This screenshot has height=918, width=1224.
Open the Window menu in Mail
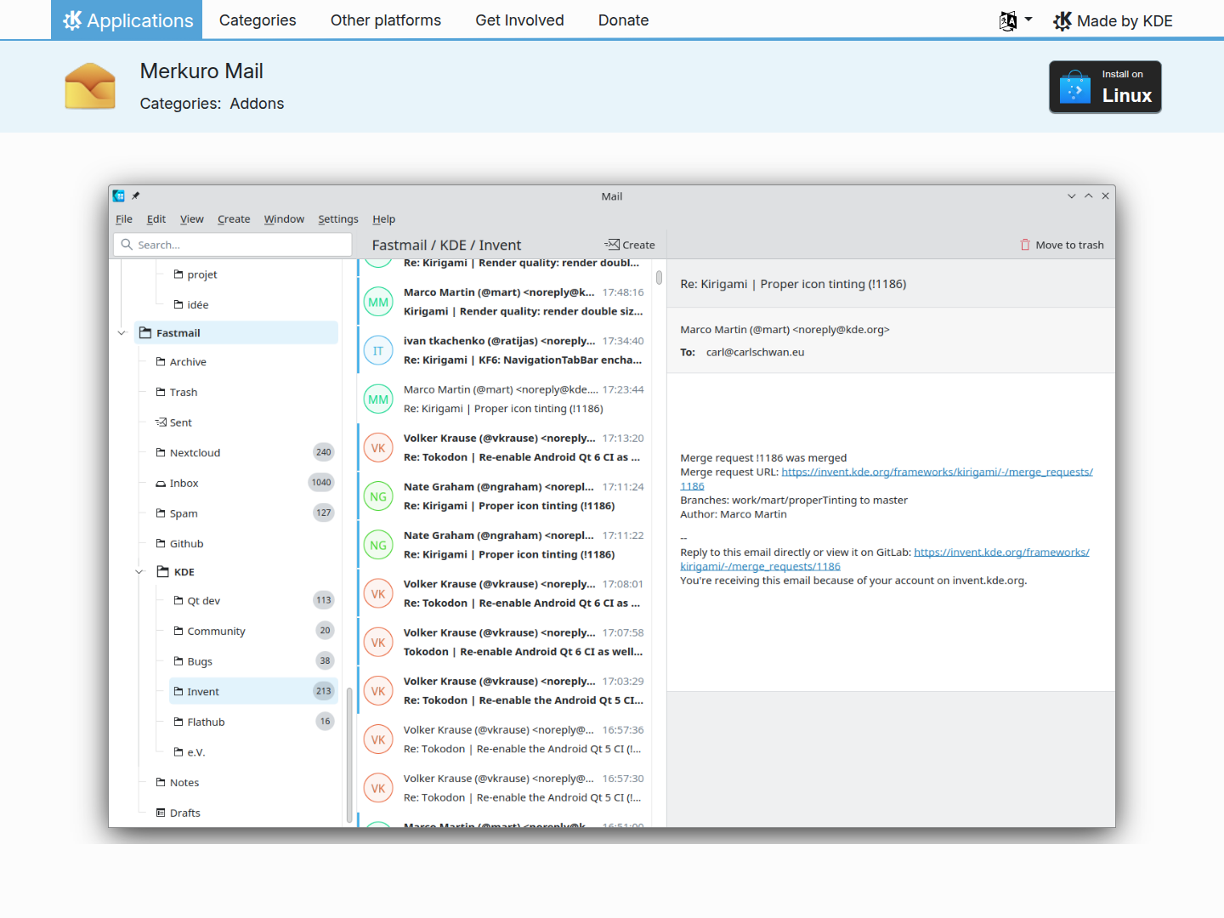(284, 219)
